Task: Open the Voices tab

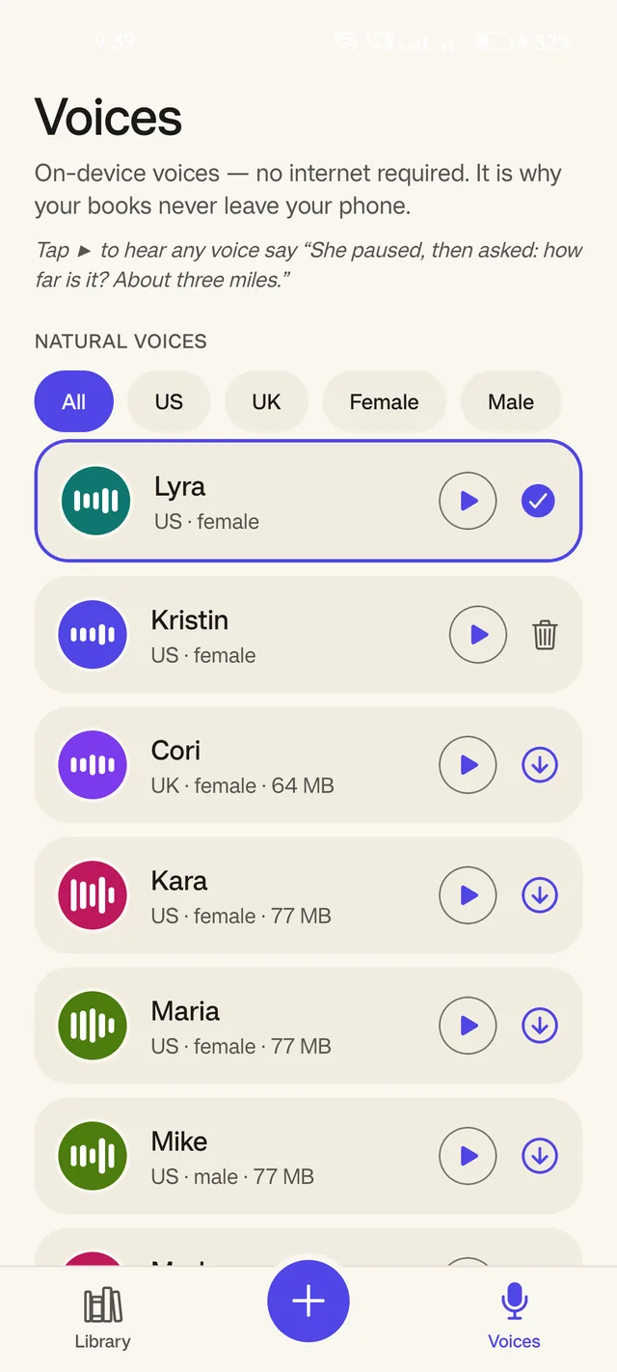Action: 514,1318
